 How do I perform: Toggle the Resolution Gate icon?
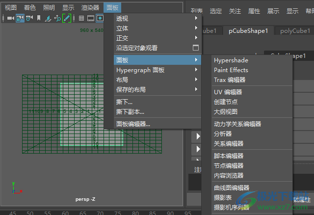click(100, 18)
